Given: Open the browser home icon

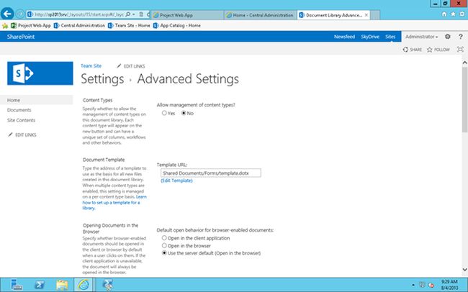Looking at the screenshot, I should (x=444, y=14).
